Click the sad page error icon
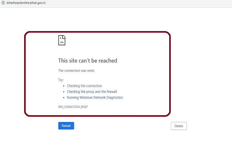232x154 pixels. (62, 40)
